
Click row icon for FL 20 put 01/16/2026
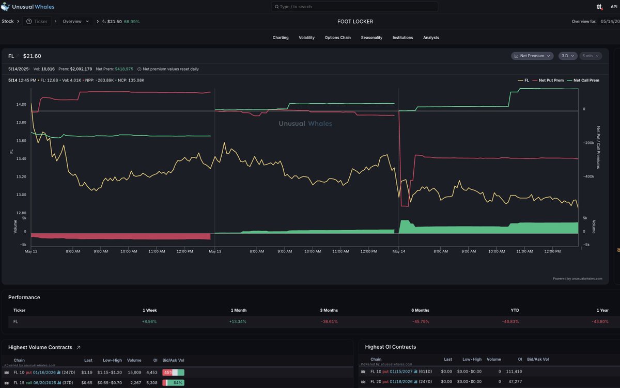pos(363,382)
